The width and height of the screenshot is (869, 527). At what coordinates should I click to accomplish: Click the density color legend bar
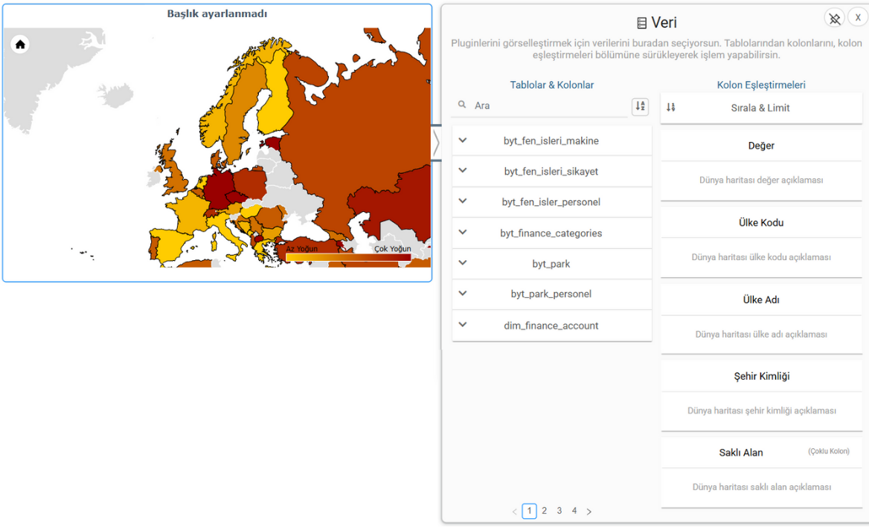(348, 257)
